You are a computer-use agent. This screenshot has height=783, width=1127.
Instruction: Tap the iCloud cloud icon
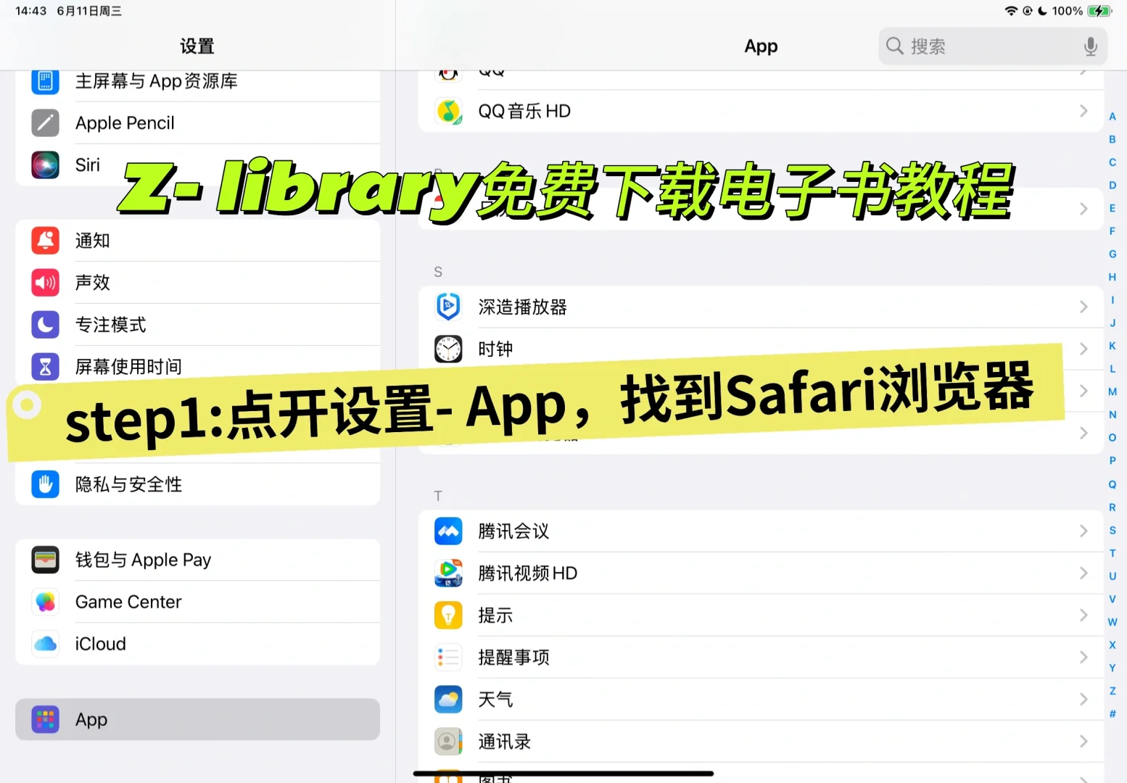tap(45, 644)
